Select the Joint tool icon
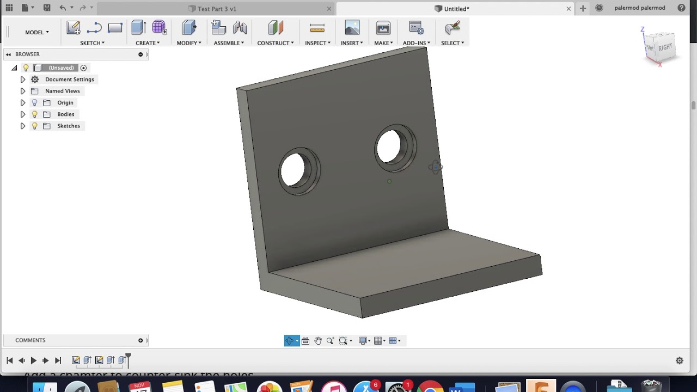The image size is (697, 392). [x=240, y=28]
